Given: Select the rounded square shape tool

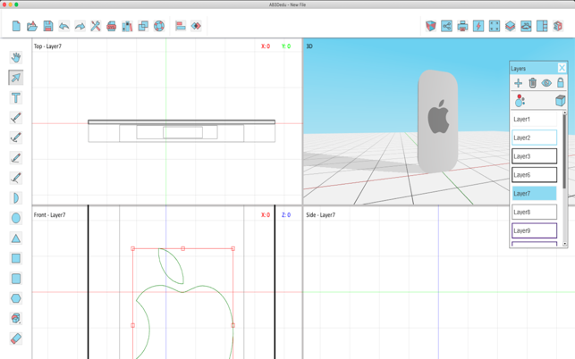Looking at the screenshot, I should [16, 279].
